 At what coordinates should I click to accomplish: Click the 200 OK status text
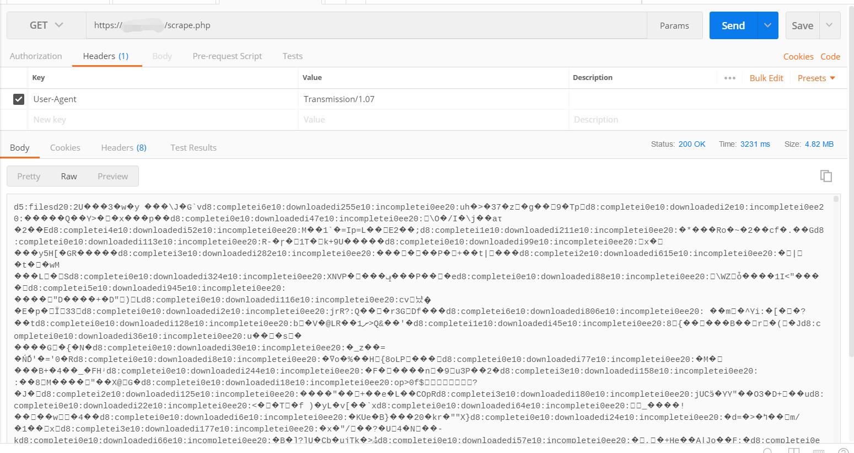coord(692,144)
